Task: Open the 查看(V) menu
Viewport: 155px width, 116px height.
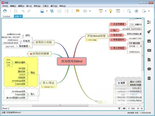Action: (21, 6)
